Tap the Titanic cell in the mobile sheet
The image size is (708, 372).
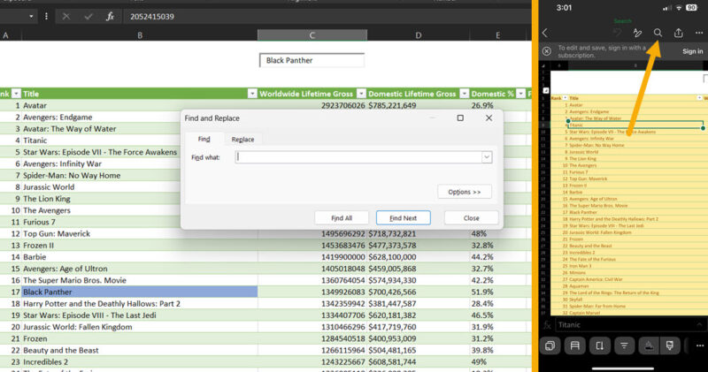[635, 125]
